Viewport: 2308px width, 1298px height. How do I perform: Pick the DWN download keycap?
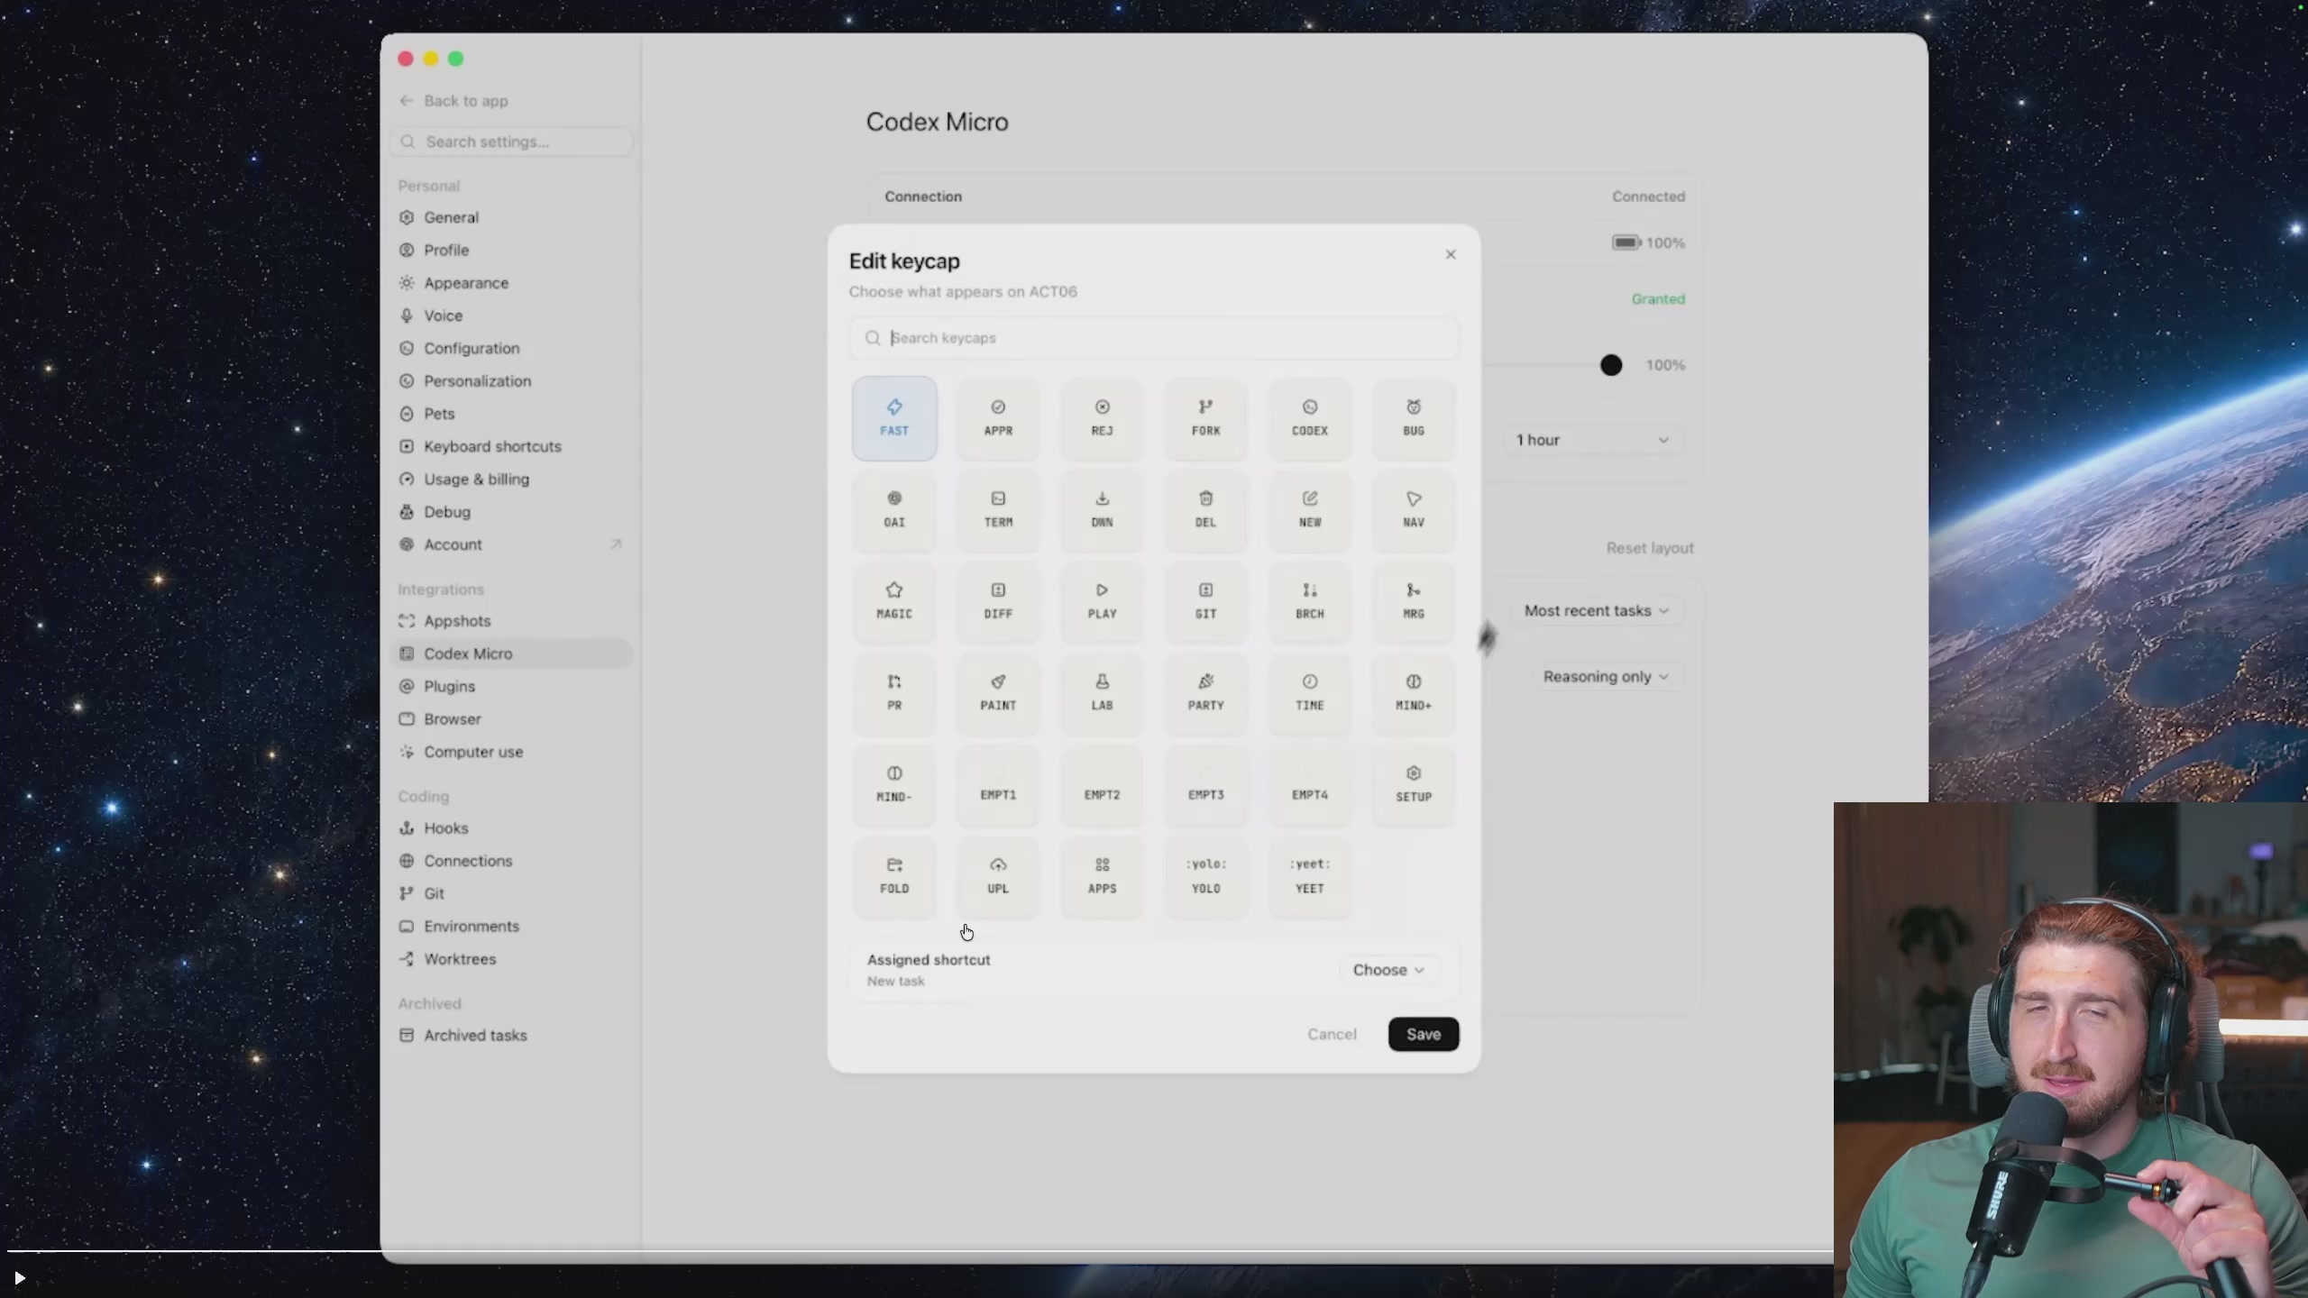click(1102, 510)
